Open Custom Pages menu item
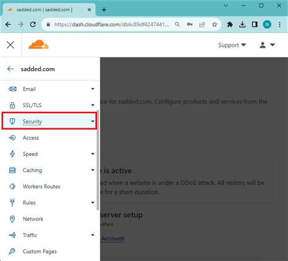Image resolution: width=288 pixels, height=261 pixels. [x=49, y=251]
